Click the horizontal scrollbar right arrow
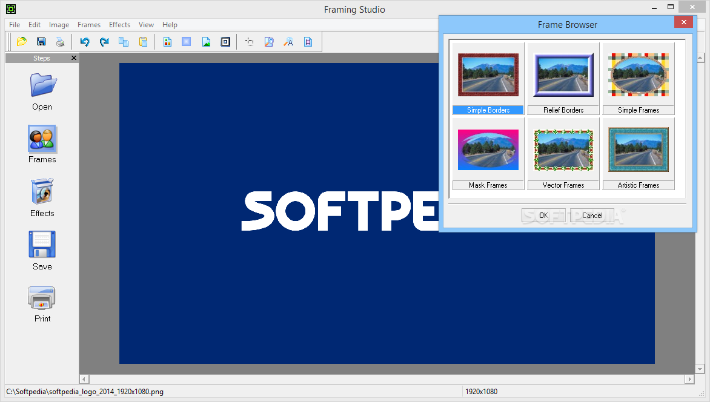The image size is (710, 402). [x=689, y=379]
